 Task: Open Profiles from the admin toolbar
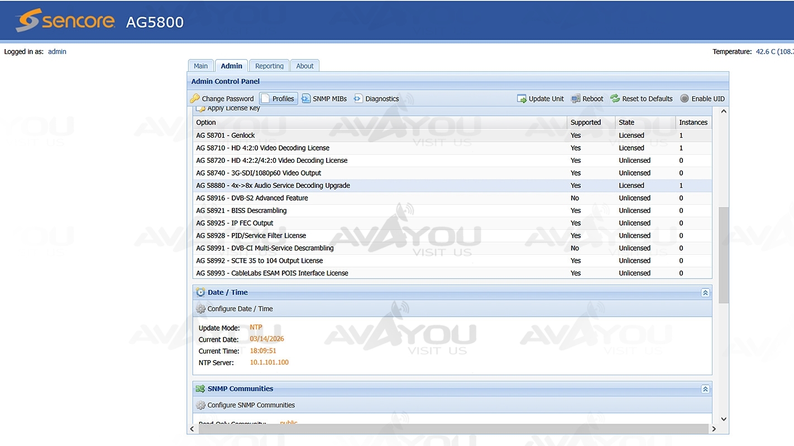click(x=278, y=99)
